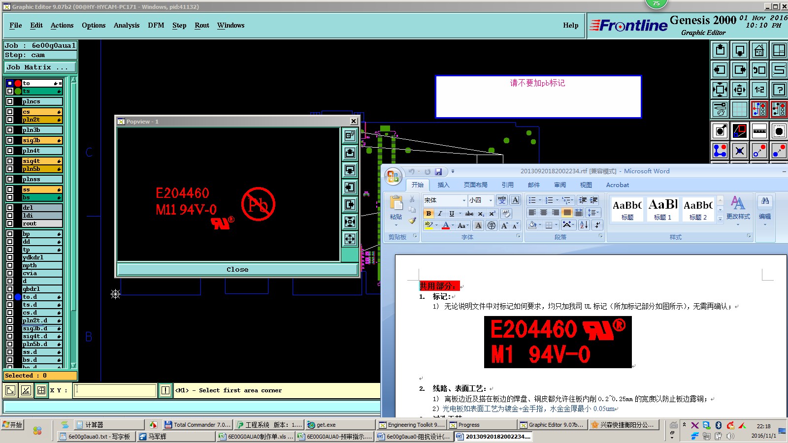Click the zoom in icon with up arrow
Image resolution: width=788 pixels, height=443 pixels.
point(720,50)
